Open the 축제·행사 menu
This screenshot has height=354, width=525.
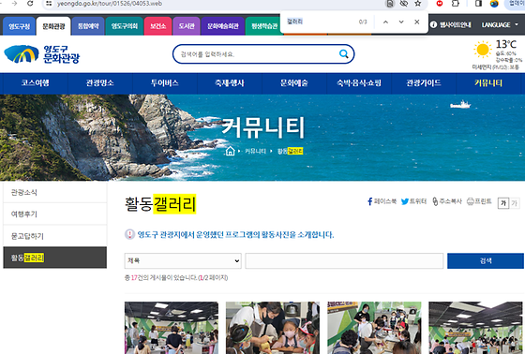coord(230,83)
